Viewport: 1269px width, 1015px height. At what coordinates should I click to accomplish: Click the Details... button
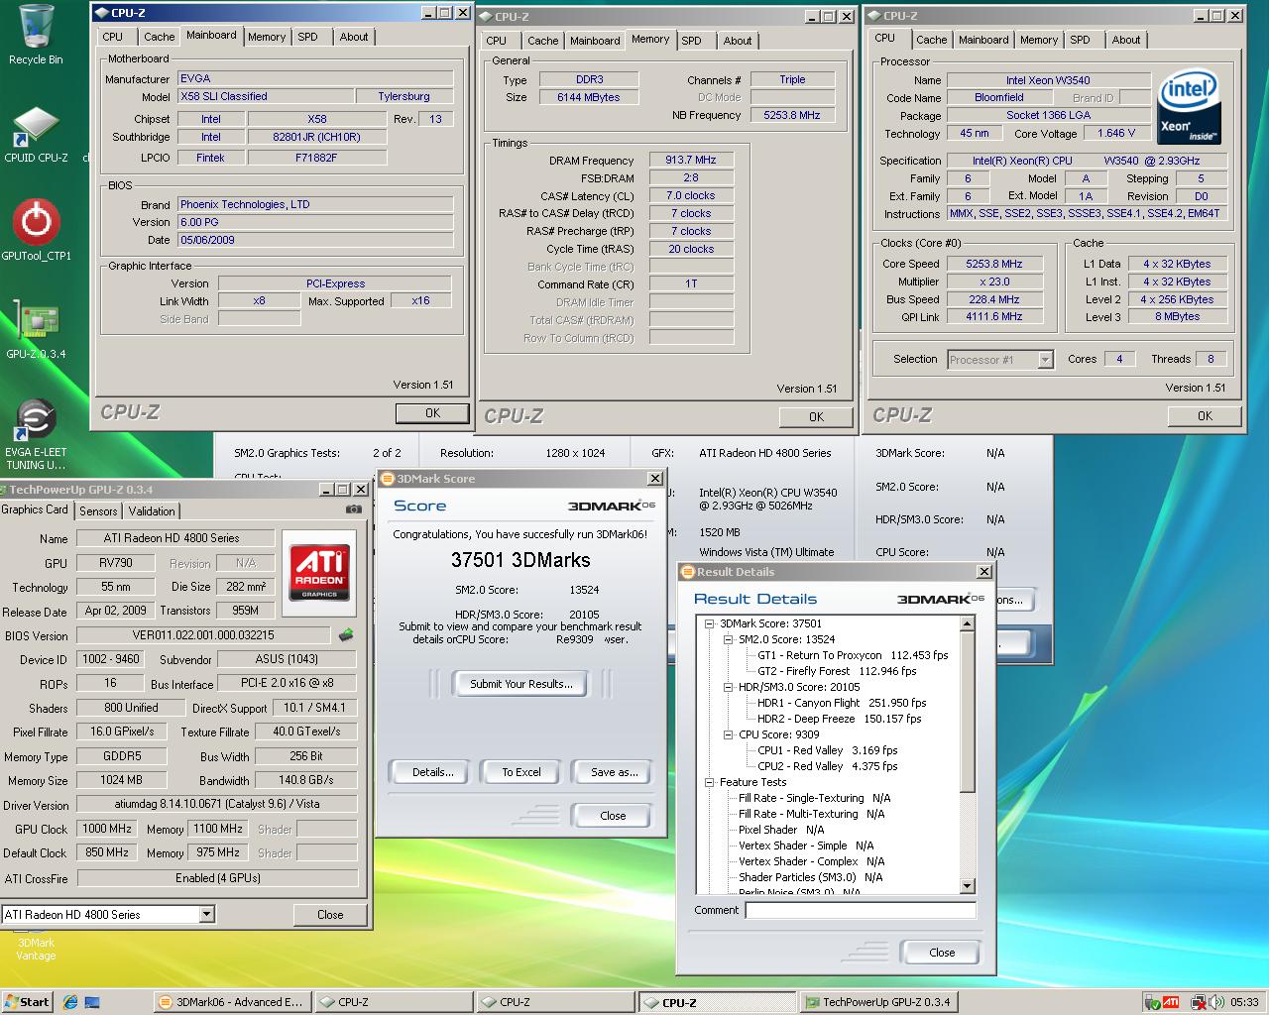pyautogui.click(x=432, y=772)
